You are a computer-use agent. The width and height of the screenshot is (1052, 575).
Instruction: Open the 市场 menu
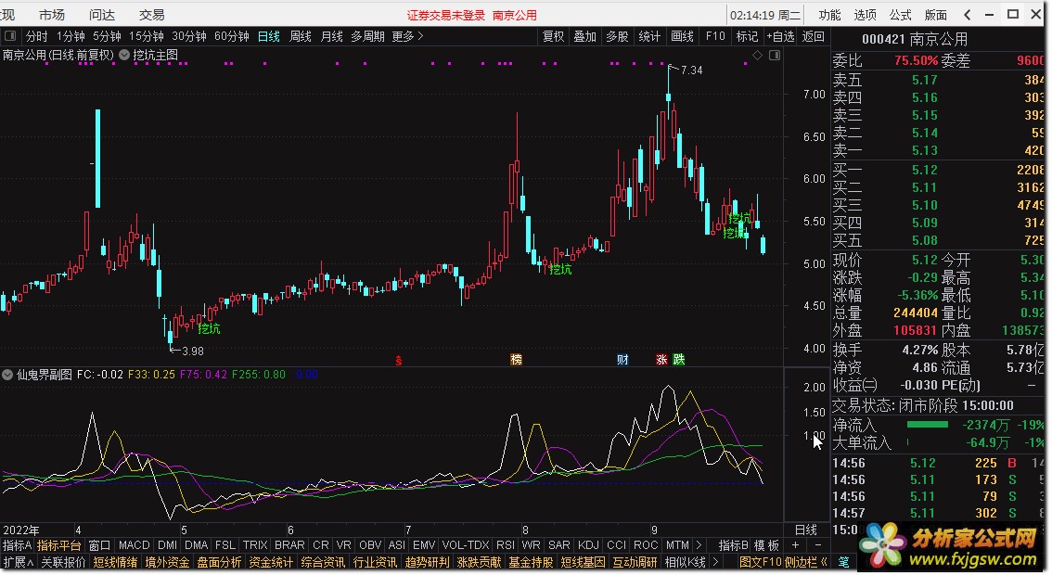click(52, 15)
